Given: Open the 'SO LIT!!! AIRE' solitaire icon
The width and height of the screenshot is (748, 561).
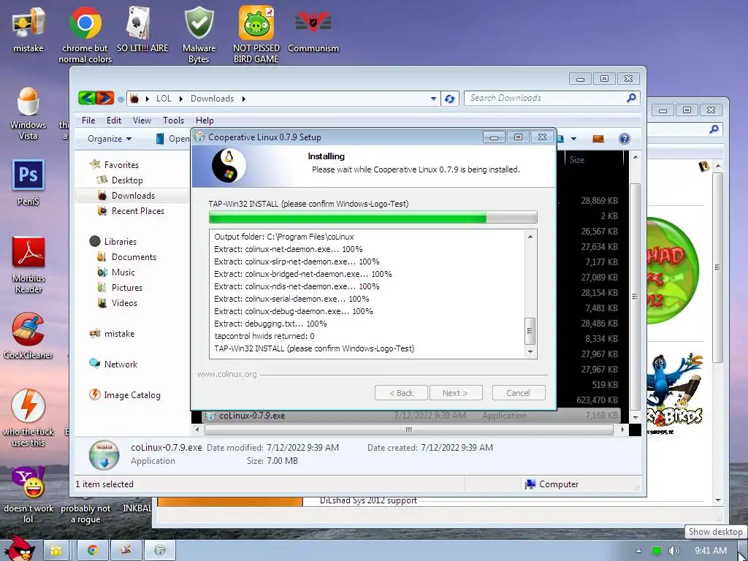Looking at the screenshot, I should click(142, 29).
